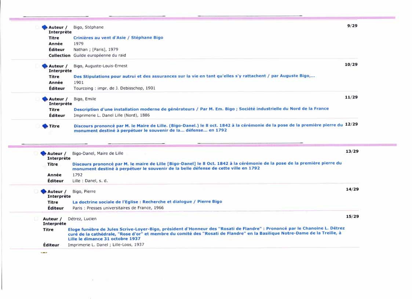Click author name Bigo, Auguste-Louis-Ernest
This screenshot has height=299, width=412.
click(x=101, y=66)
